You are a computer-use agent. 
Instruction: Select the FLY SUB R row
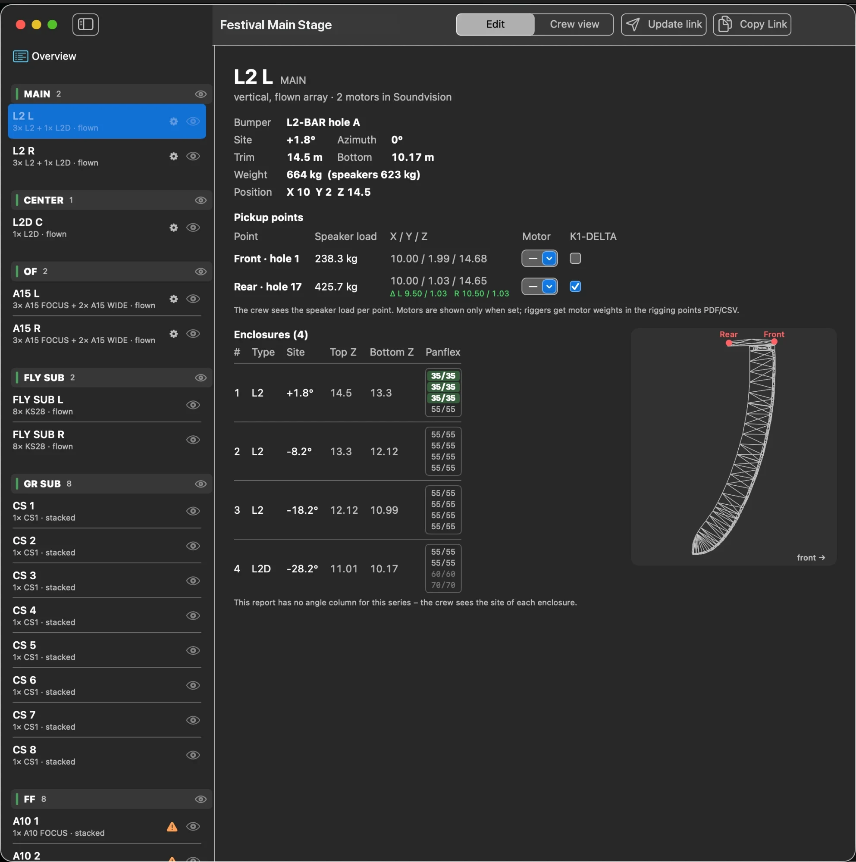tap(107, 440)
